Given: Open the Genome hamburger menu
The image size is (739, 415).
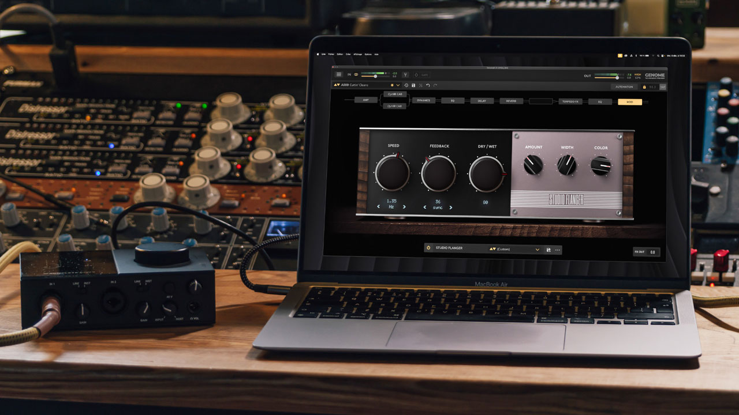Looking at the screenshot, I should (339, 74).
